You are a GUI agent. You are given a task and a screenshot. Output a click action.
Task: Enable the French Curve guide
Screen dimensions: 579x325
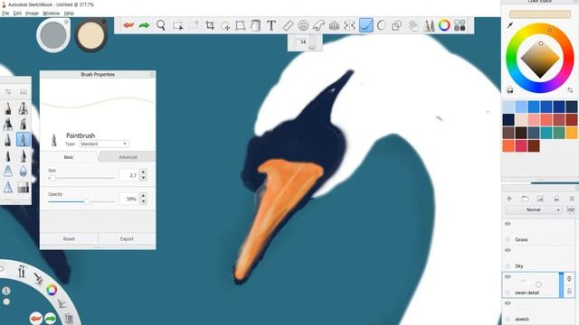(x=318, y=25)
